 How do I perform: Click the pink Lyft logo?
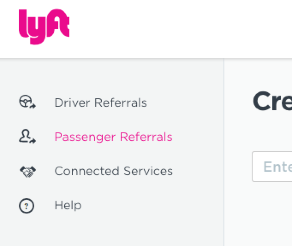point(44,26)
